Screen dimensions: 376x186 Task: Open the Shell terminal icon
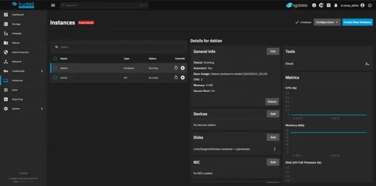[367, 64]
